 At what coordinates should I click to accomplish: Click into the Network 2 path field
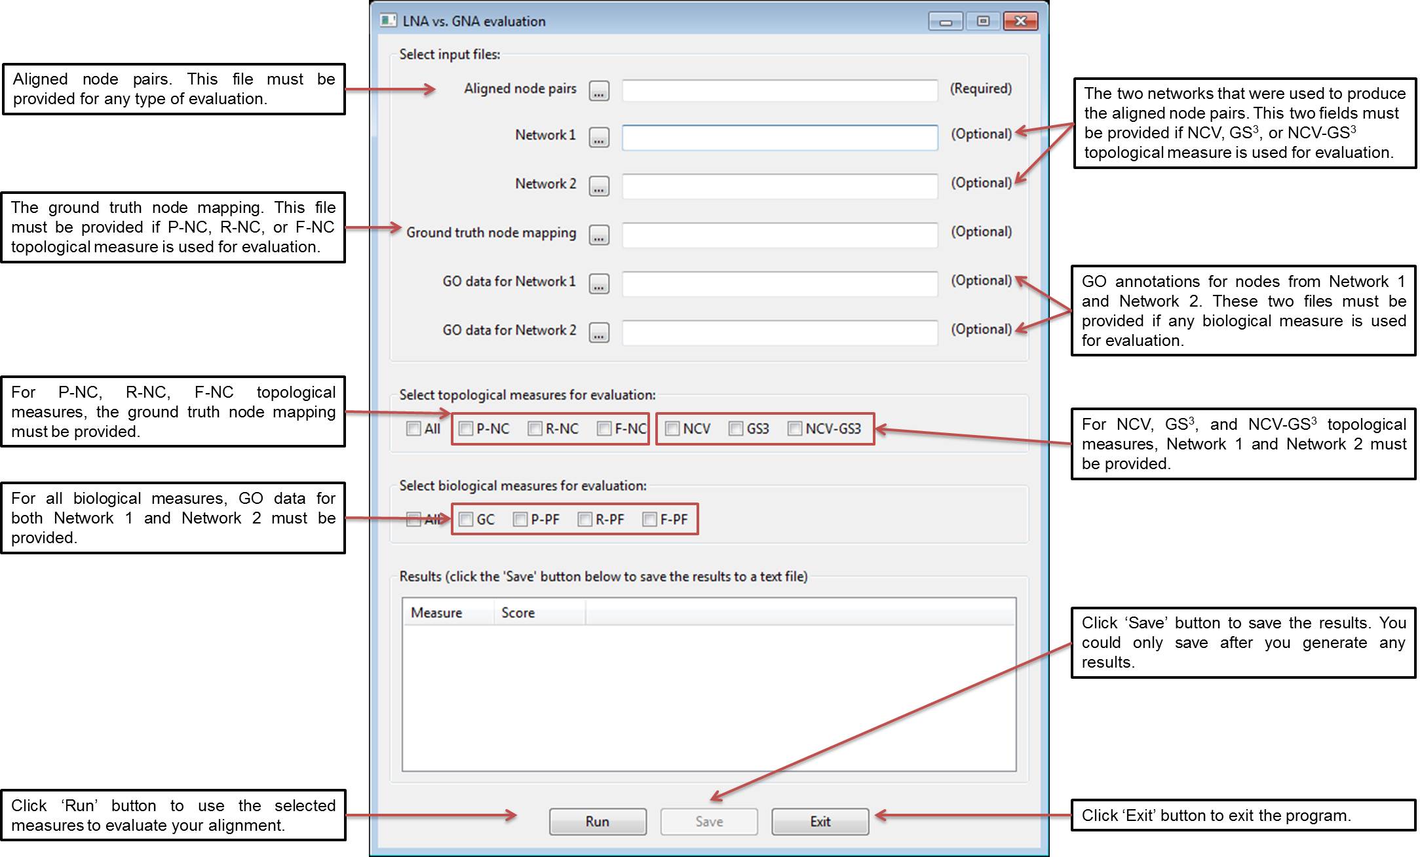779,186
